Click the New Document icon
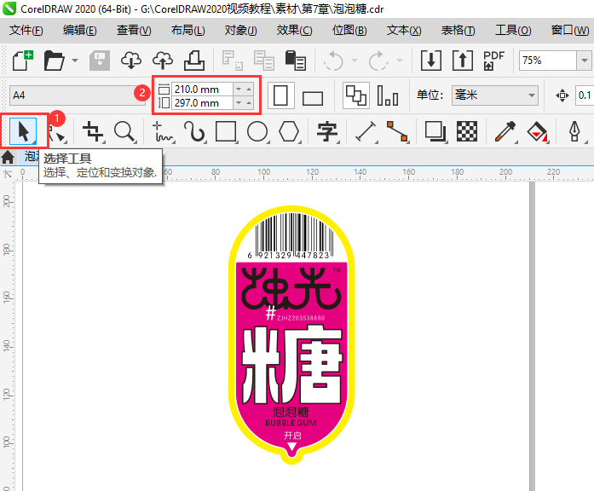 (x=22, y=61)
